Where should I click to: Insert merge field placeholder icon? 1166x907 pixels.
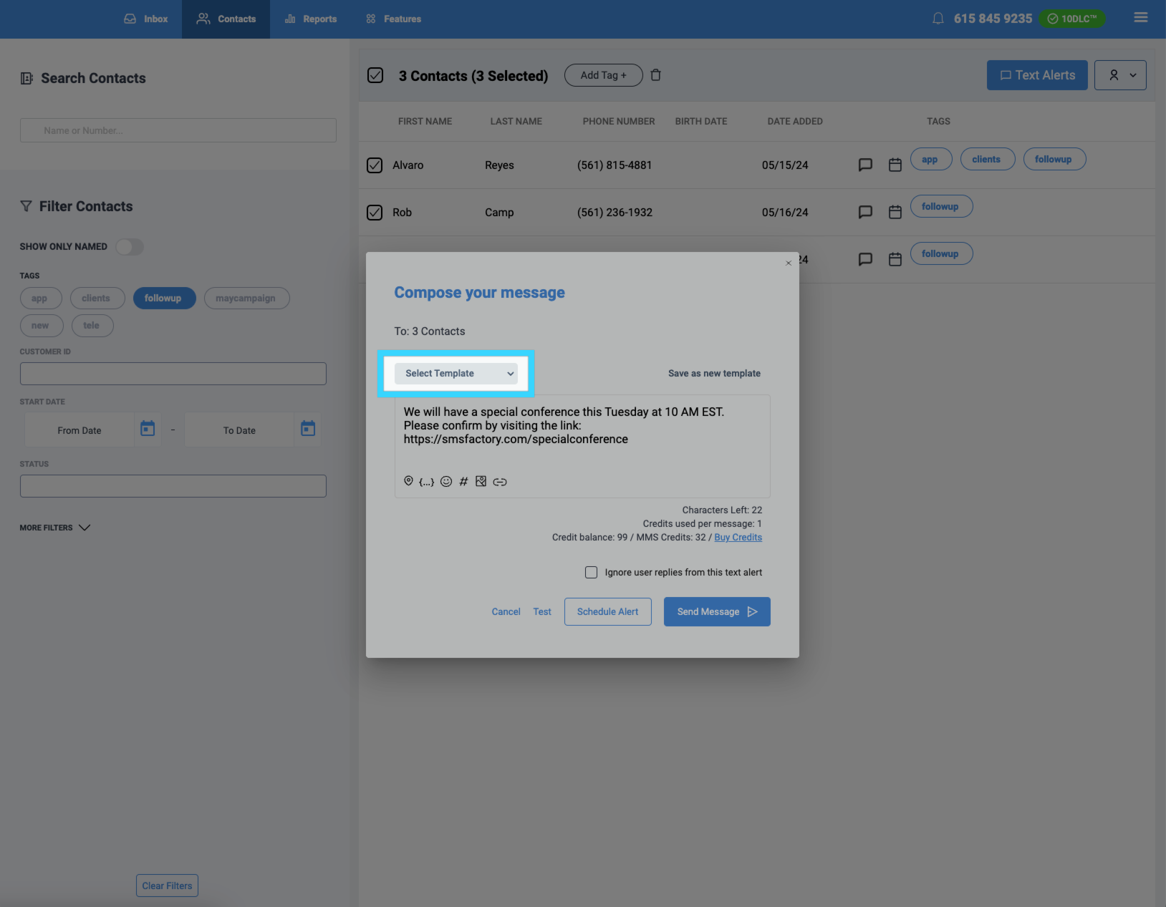426,482
